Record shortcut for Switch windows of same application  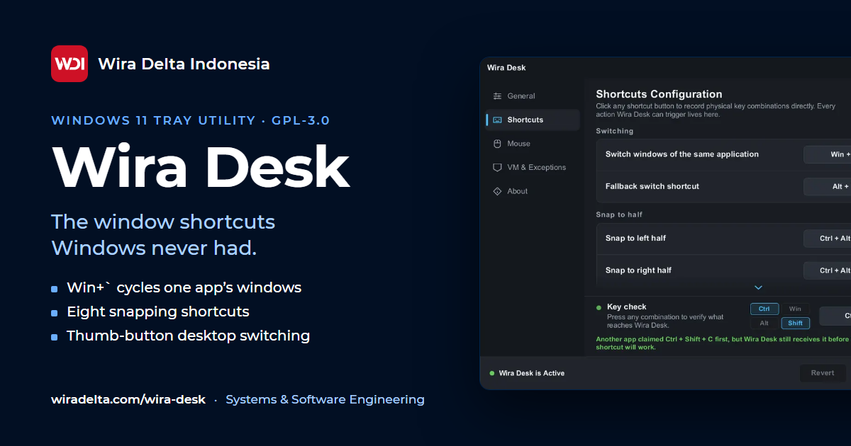(x=828, y=154)
